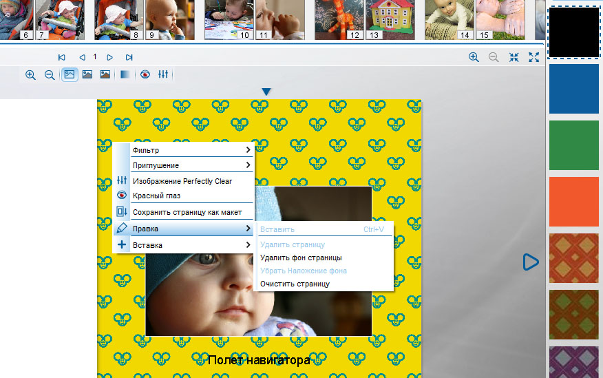Zoom in on the page view at top right
Image resolution: width=603 pixels, height=378 pixels.
point(474,57)
